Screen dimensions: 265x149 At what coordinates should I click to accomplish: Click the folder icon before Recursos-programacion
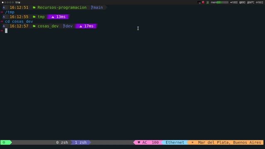[34, 7]
